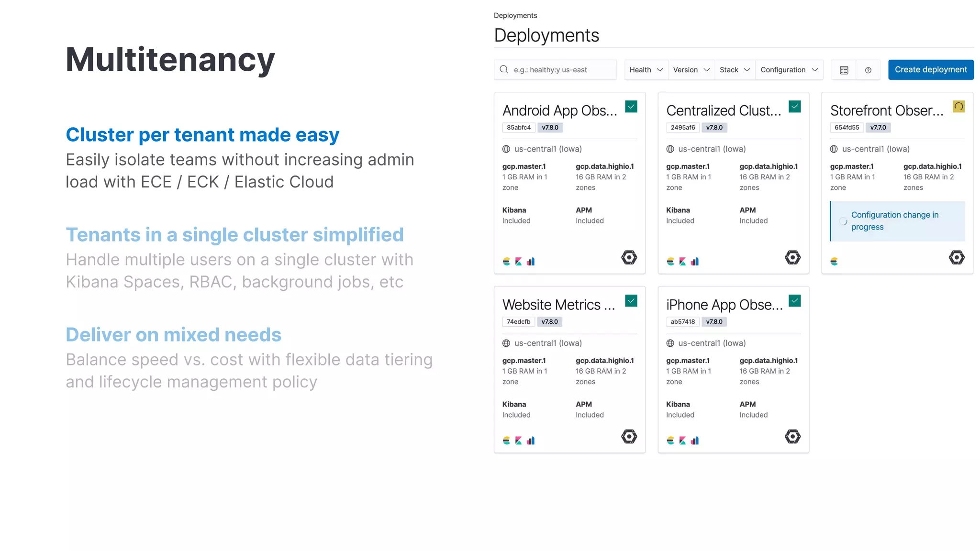Image resolution: width=980 pixels, height=551 pixels.
Task: Click healthy checkmark on Centralized Clust card
Action: pos(795,107)
